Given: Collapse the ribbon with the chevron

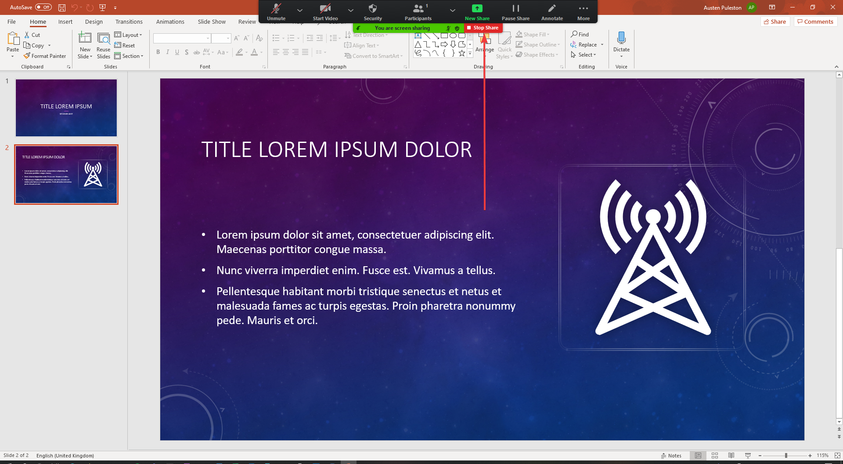Looking at the screenshot, I should (x=836, y=67).
